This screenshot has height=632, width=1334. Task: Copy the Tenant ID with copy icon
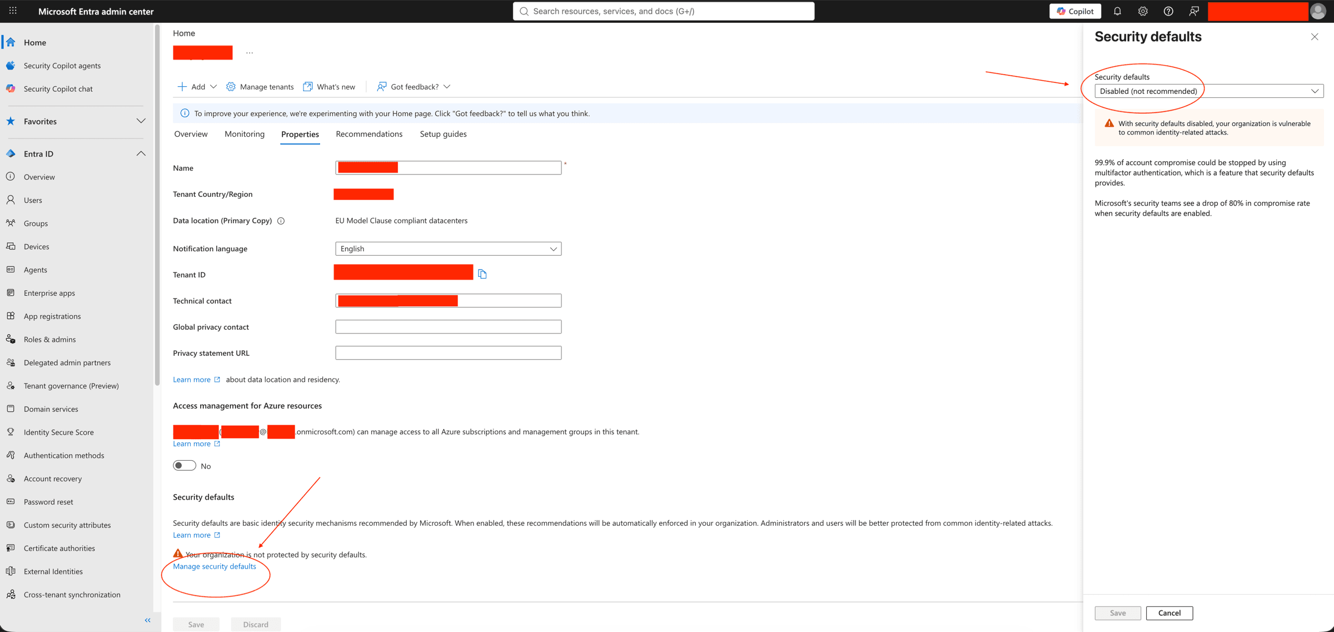(x=482, y=274)
